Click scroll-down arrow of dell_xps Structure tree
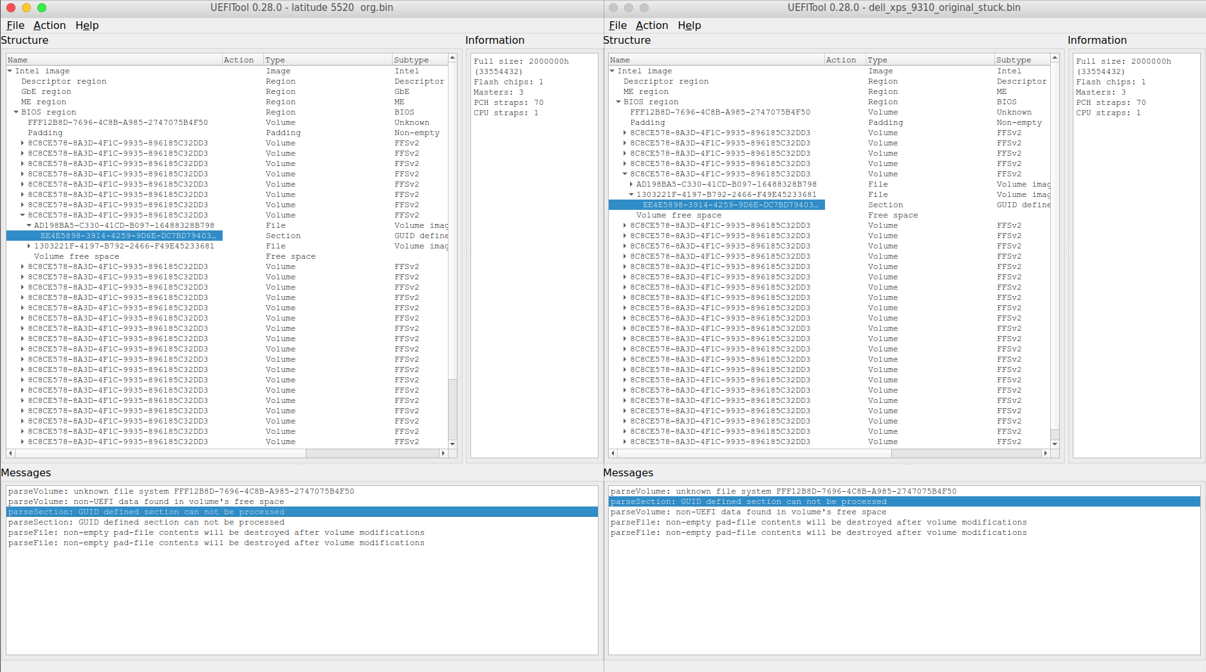The width and height of the screenshot is (1206, 672). (1055, 443)
